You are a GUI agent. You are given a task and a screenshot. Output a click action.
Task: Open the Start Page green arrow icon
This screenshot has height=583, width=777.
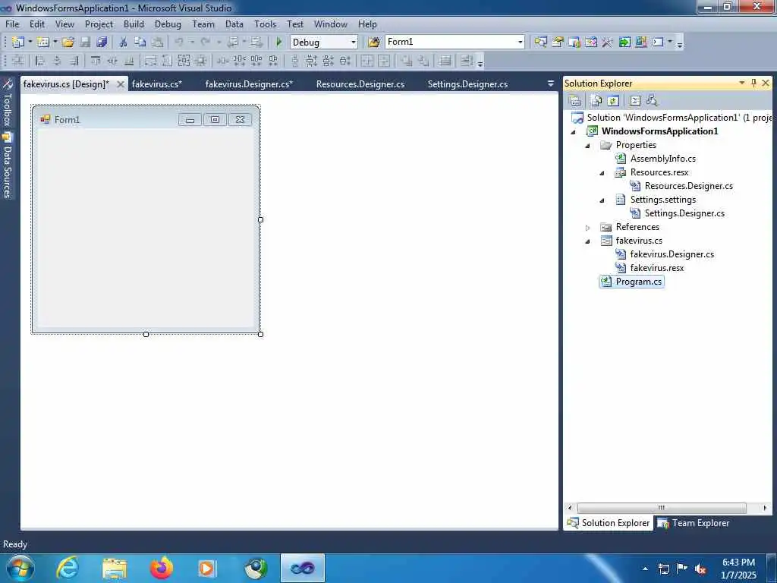coord(624,43)
